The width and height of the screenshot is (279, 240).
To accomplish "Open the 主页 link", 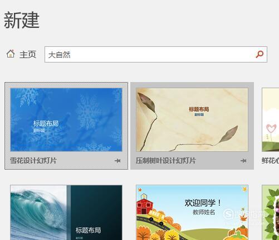I will [x=28, y=55].
